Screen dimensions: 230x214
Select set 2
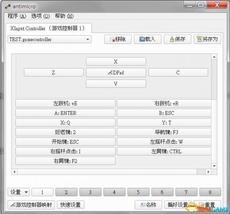coord(66,192)
